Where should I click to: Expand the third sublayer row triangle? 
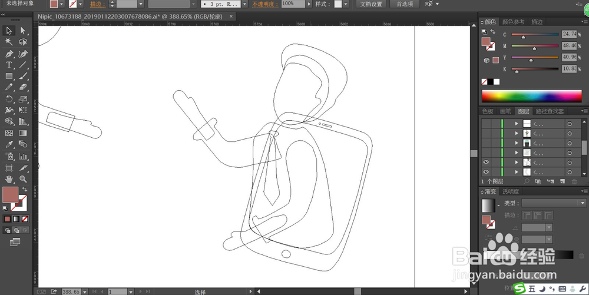517,143
